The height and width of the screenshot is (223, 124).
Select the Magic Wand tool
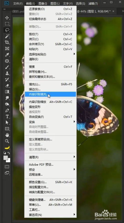(x=7, y=36)
